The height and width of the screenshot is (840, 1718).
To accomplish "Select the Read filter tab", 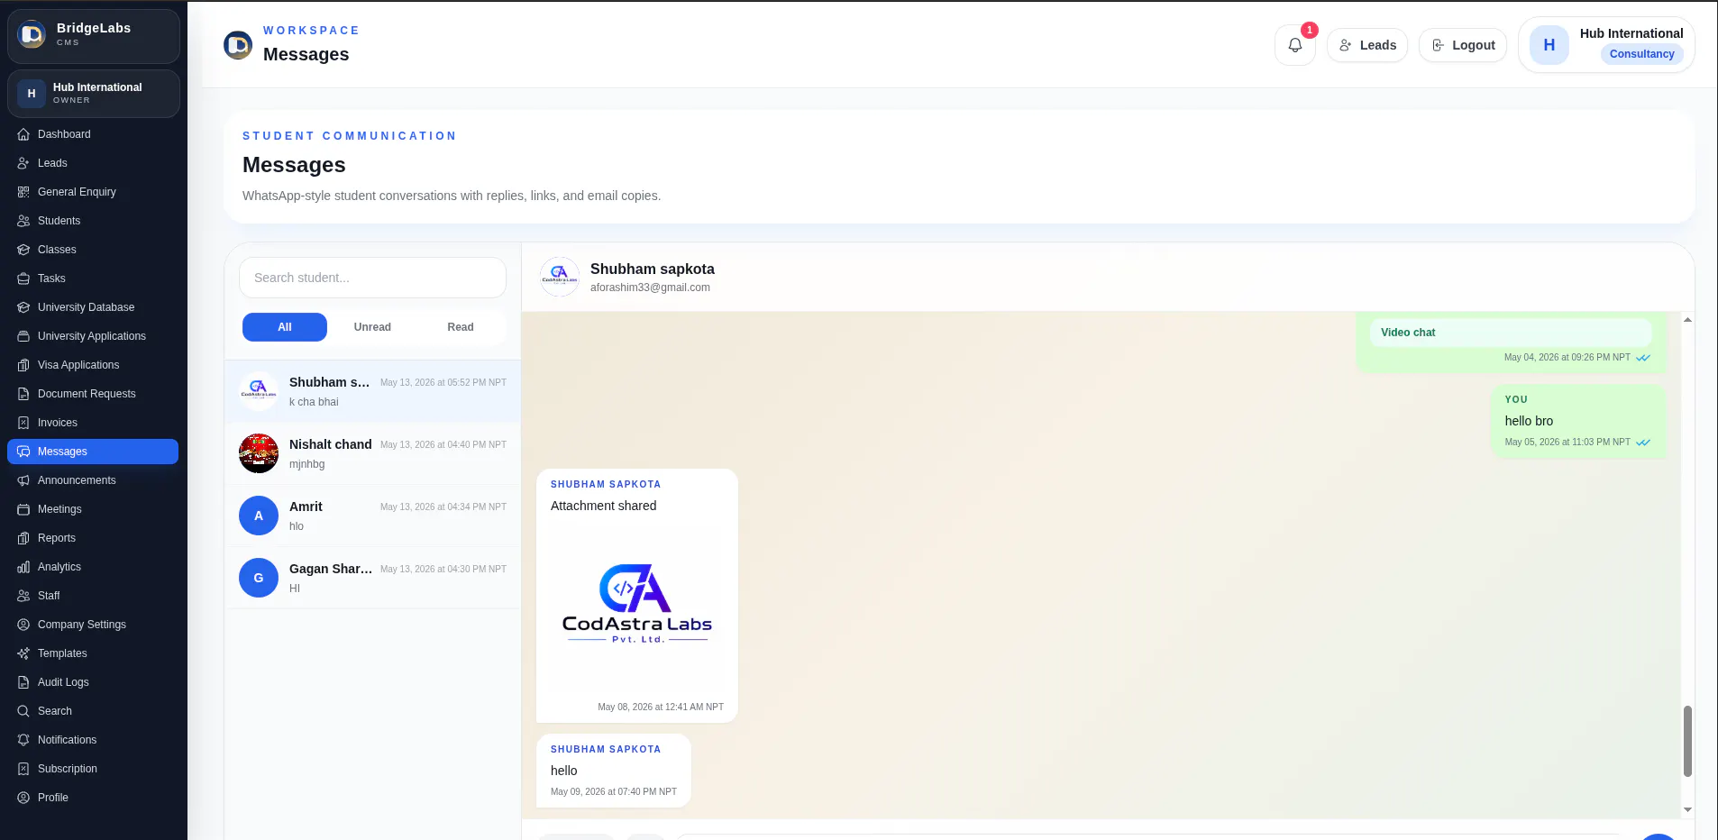I will (461, 327).
